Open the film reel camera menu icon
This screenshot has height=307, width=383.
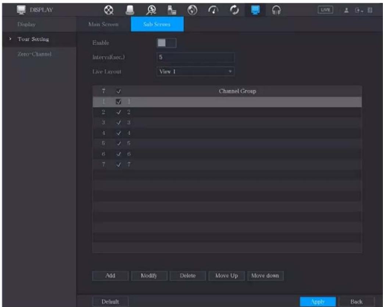[109, 10]
